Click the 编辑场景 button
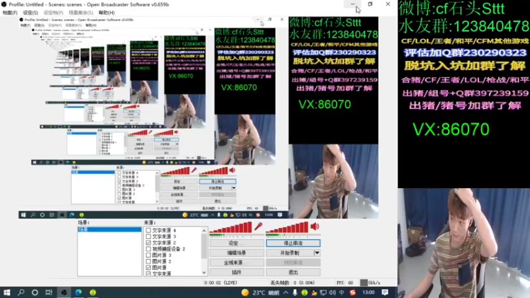The image size is (530, 298). point(237,253)
